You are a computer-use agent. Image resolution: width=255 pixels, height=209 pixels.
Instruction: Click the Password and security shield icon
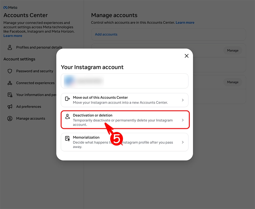(x=10, y=71)
